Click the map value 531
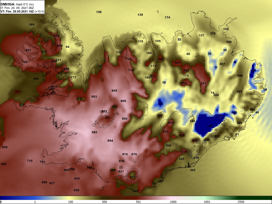The width and height of the screenshot is (272, 204). pos(108,118)
